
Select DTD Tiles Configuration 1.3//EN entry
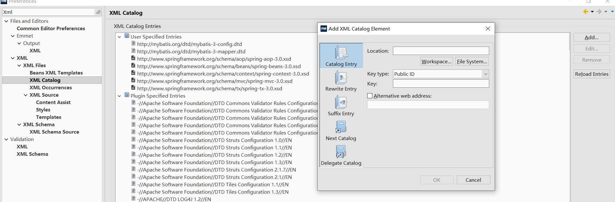click(x=213, y=192)
